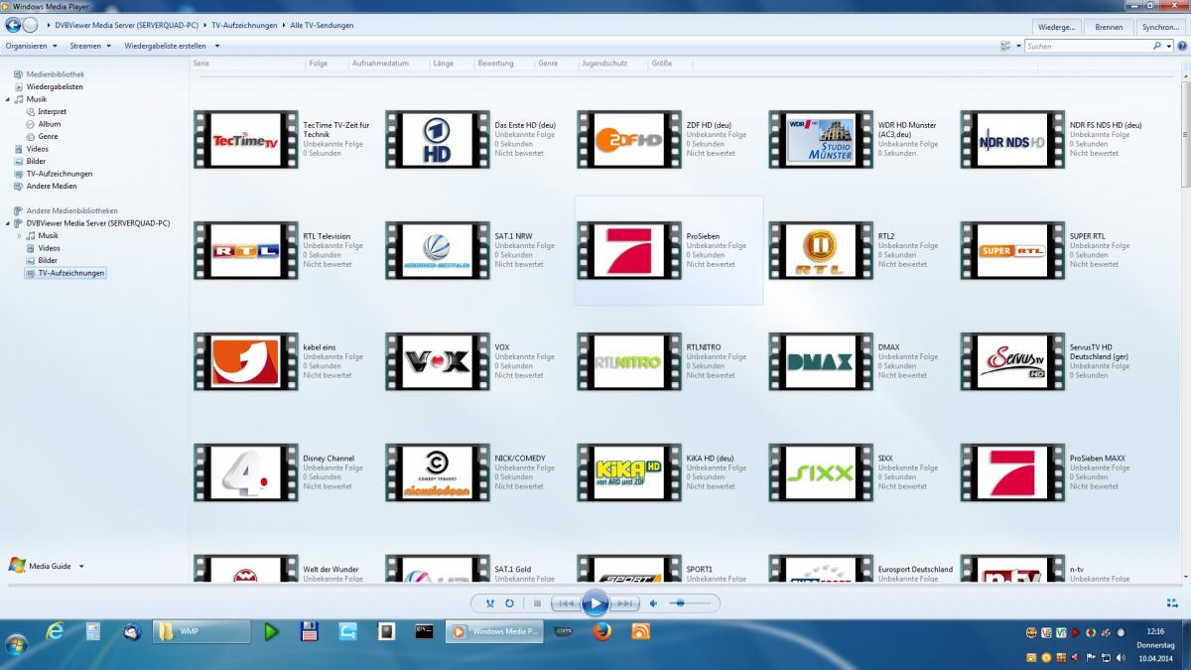Select Andere Medienbibliotheken entry
Image resolution: width=1191 pixels, height=670 pixels.
tap(71, 210)
